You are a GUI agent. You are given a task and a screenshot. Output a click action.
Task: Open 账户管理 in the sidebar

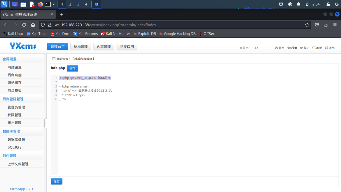(x=21, y=123)
